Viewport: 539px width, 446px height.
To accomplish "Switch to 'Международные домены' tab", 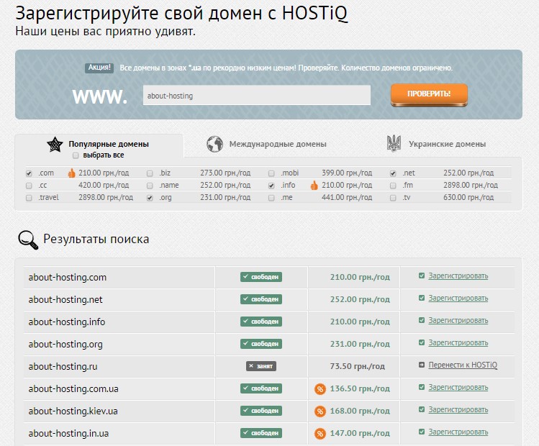I will (278, 144).
